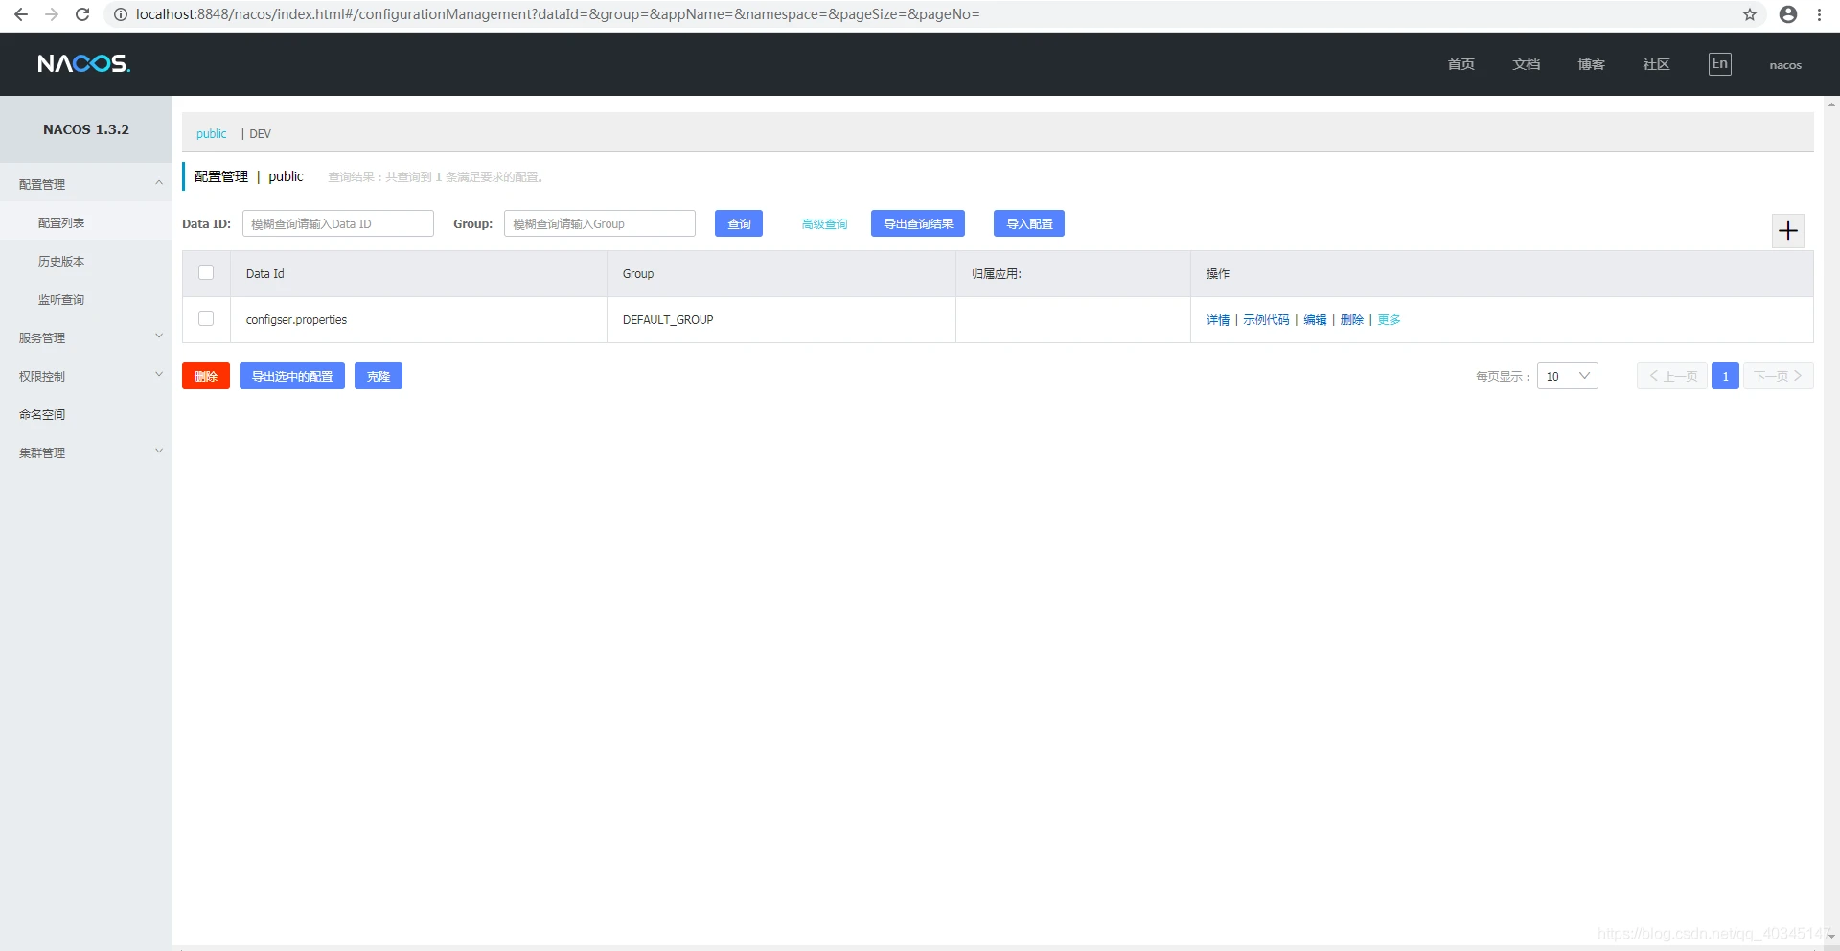Open 文档 in the top navigation

(1526, 64)
